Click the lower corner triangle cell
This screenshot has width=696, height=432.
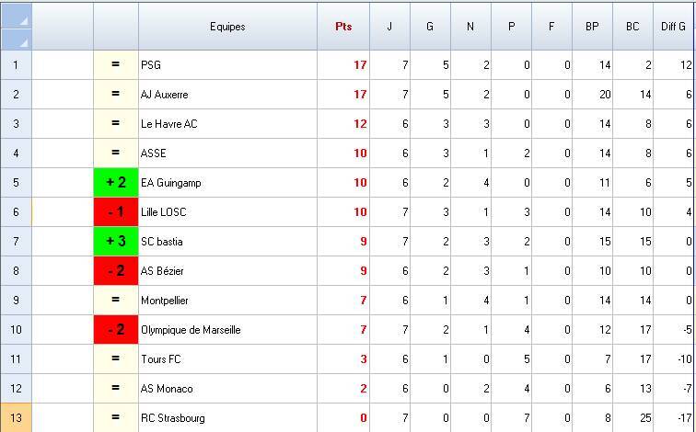(x=17, y=40)
